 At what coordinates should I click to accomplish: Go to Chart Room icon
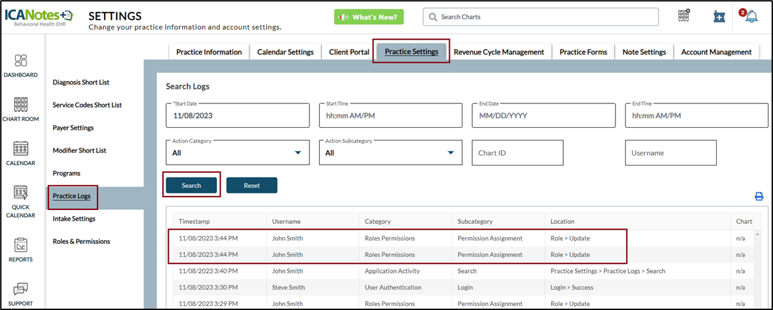coord(21,105)
